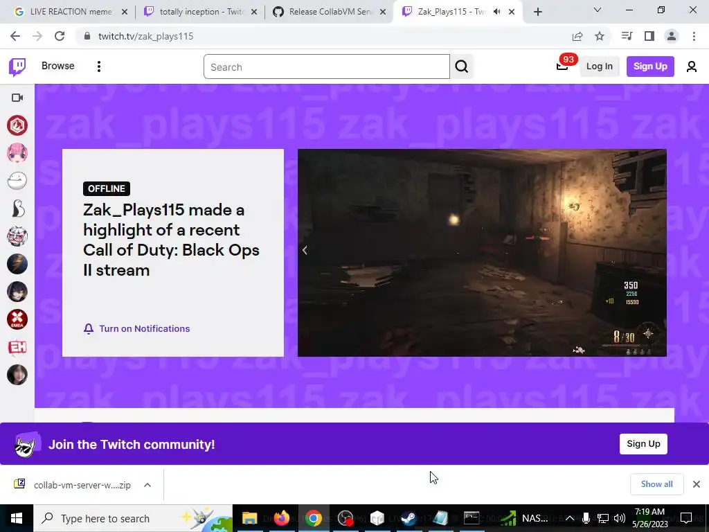Click the header Sign Up button

click(650, 66)
